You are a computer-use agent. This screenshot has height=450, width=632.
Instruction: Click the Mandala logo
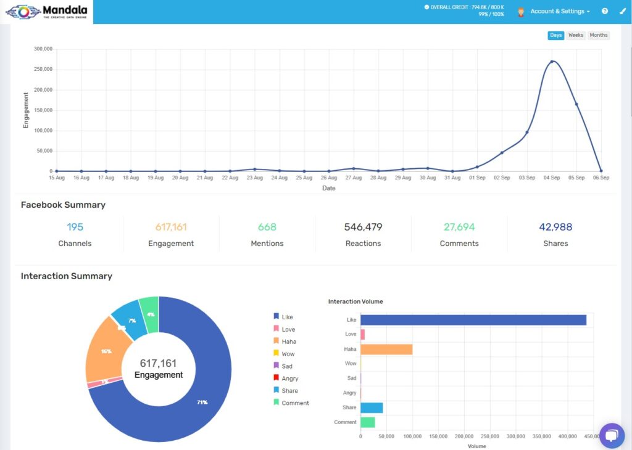pos(46,12)
